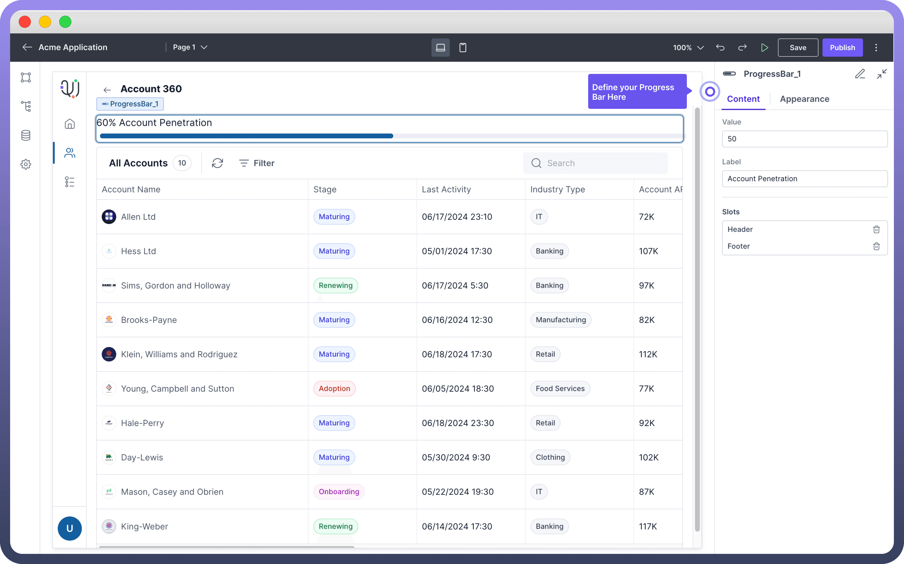Open the three-dot more options menu

click(876, 47)
